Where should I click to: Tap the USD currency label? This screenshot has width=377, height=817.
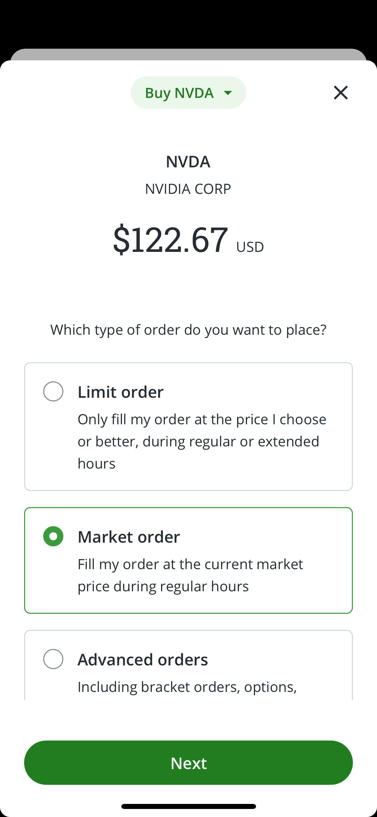250,247
